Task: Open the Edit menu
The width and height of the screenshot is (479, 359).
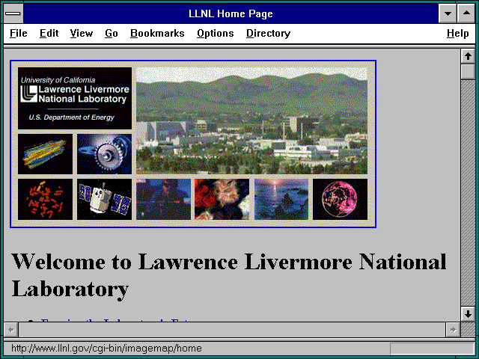Action: click(x=49, y=33)
